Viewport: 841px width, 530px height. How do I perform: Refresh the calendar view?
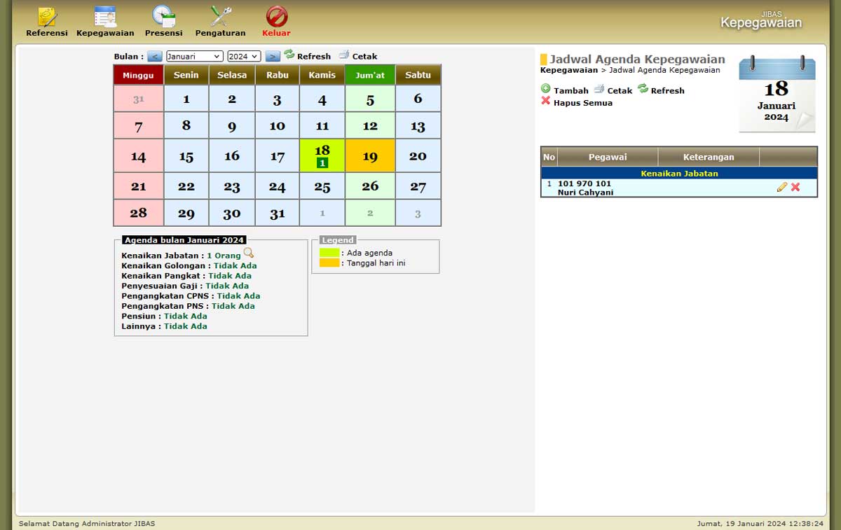tap(307, 55)
